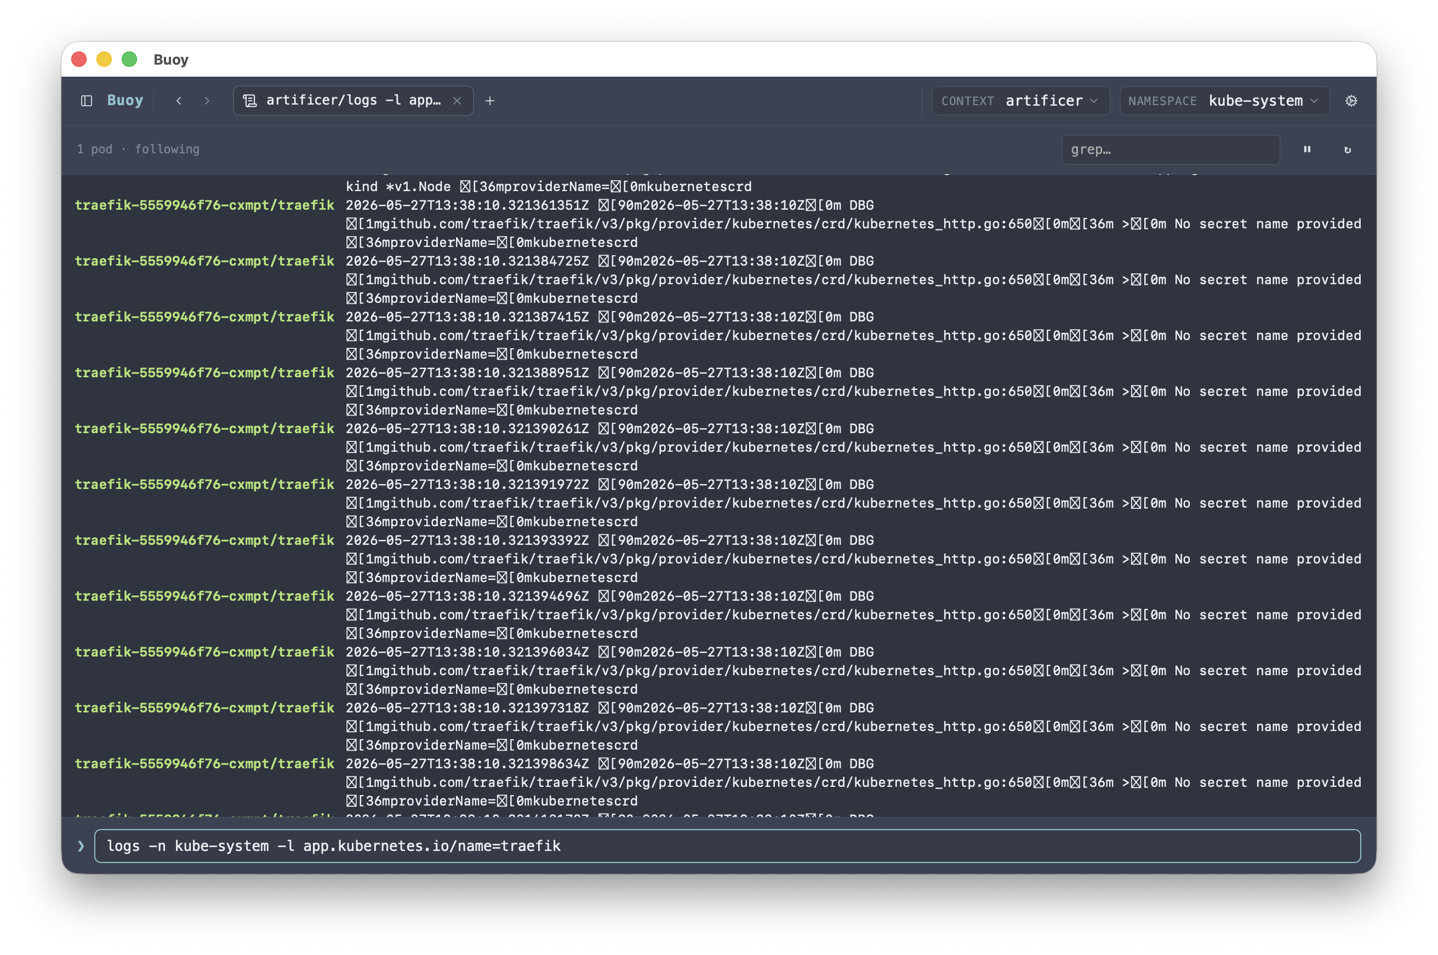Click the pod name beside timestamp ending 321398634Z

[x=205, y=764]
